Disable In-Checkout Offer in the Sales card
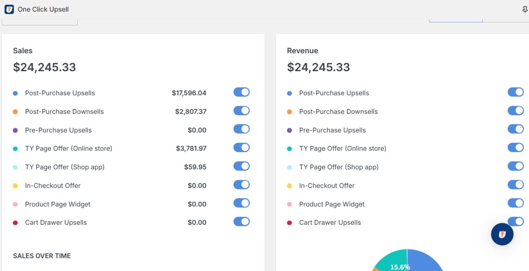 [x=241, y=185]
